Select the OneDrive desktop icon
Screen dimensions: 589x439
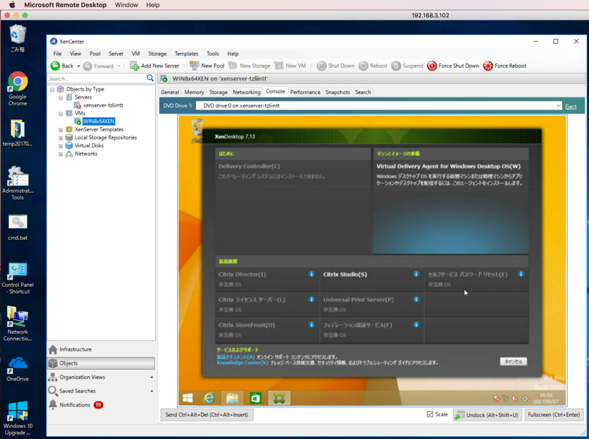[x=18, y=369]
